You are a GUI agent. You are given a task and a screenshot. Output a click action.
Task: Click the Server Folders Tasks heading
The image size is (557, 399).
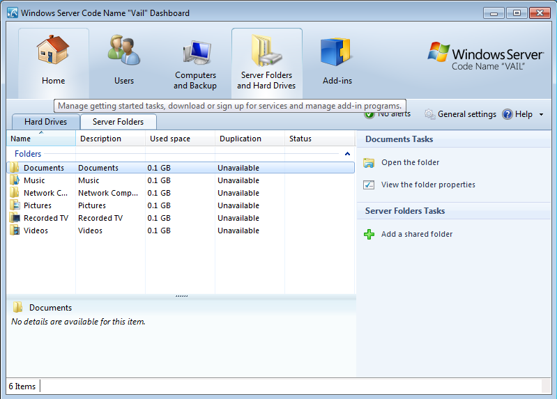[405, 211]
